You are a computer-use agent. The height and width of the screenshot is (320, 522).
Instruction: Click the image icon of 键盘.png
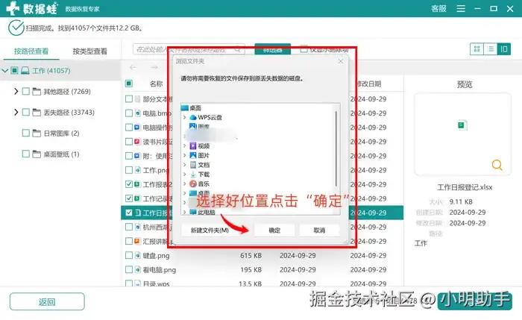click(137, 255)
